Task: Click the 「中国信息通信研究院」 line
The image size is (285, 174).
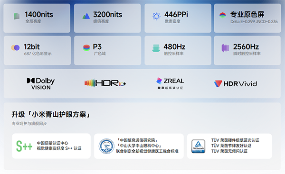Action: pos(137,140)
